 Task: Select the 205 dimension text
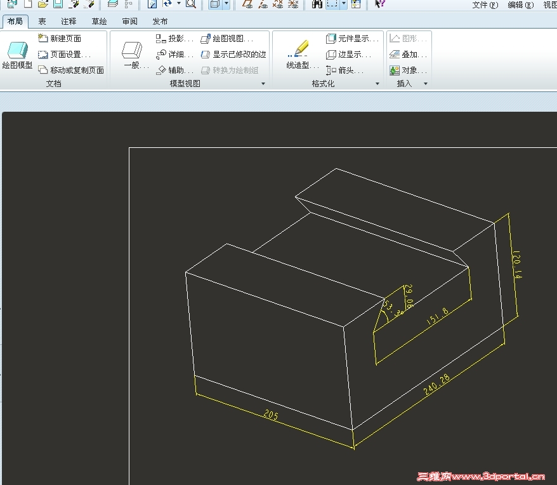click(271, 415)
